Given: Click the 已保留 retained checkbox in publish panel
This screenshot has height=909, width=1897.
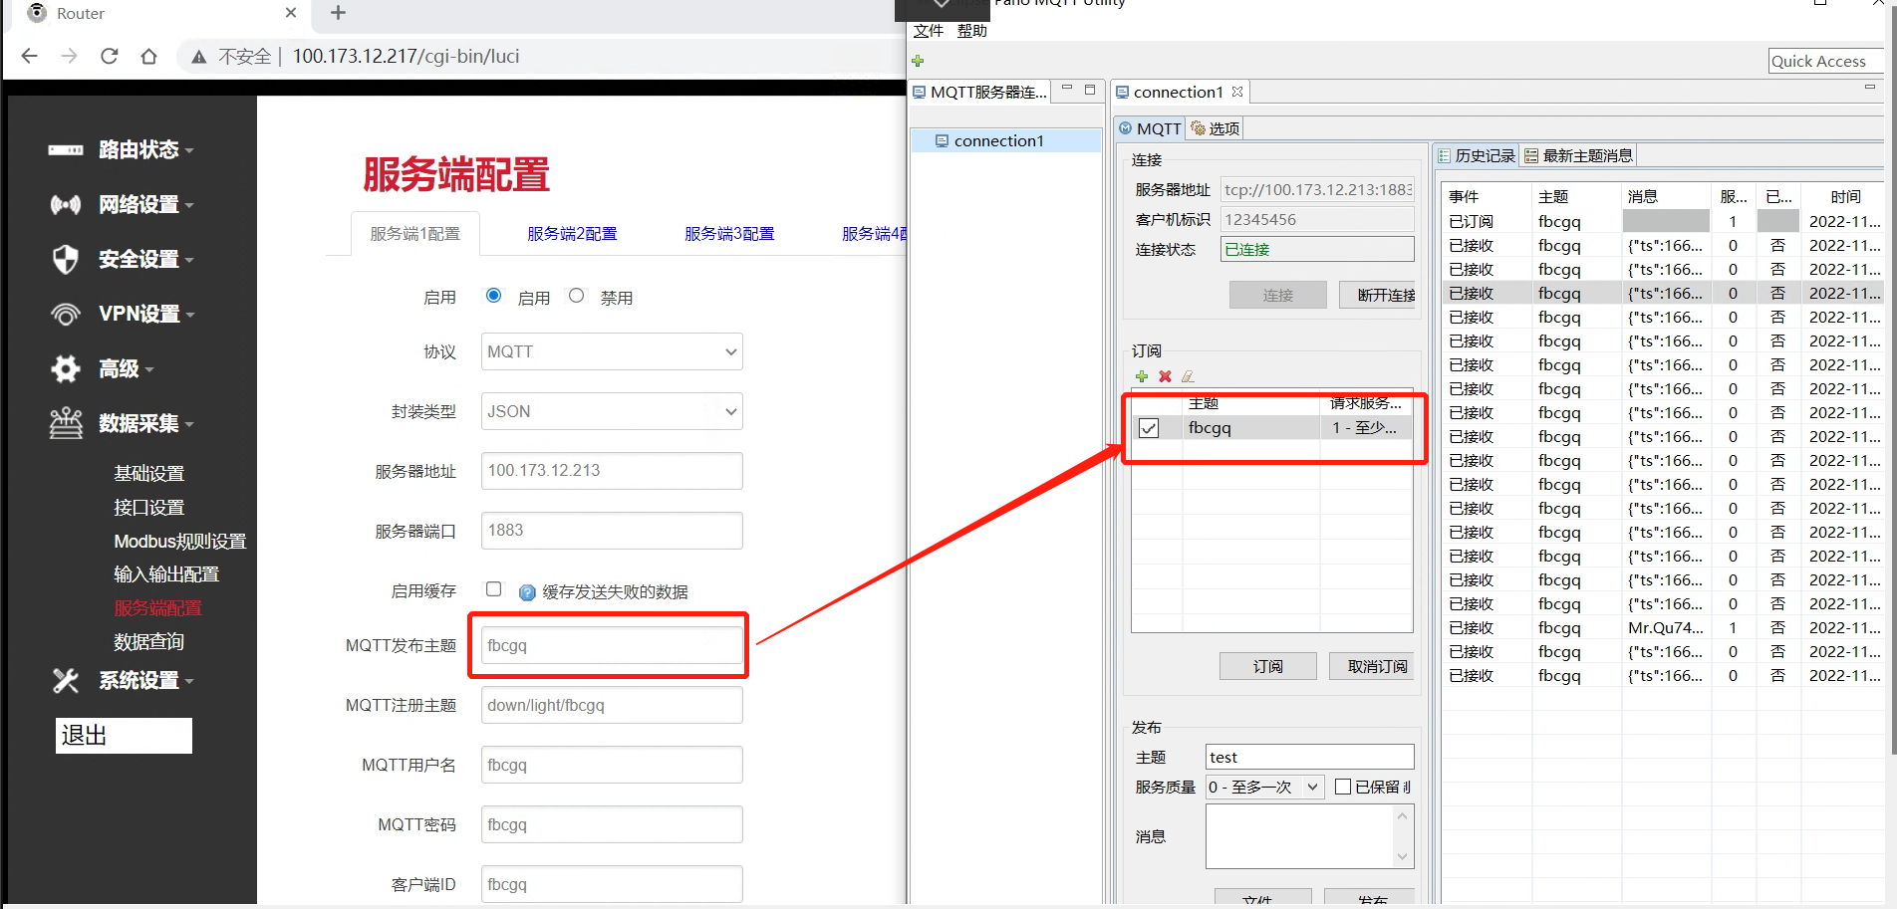Looking at the screenshot, I should [1342, 787].
